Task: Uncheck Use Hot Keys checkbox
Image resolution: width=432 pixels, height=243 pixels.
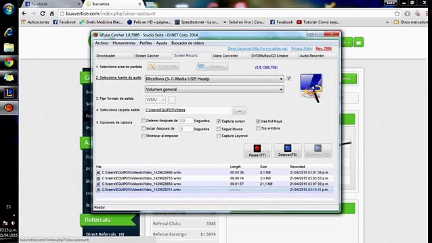Action: click(258, 121)
